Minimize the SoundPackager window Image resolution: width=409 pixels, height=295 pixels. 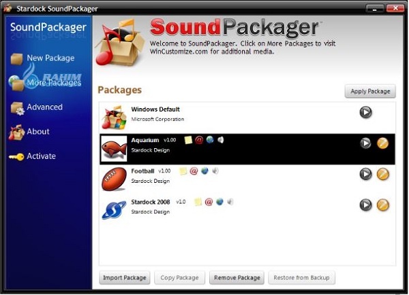(375, 9)
